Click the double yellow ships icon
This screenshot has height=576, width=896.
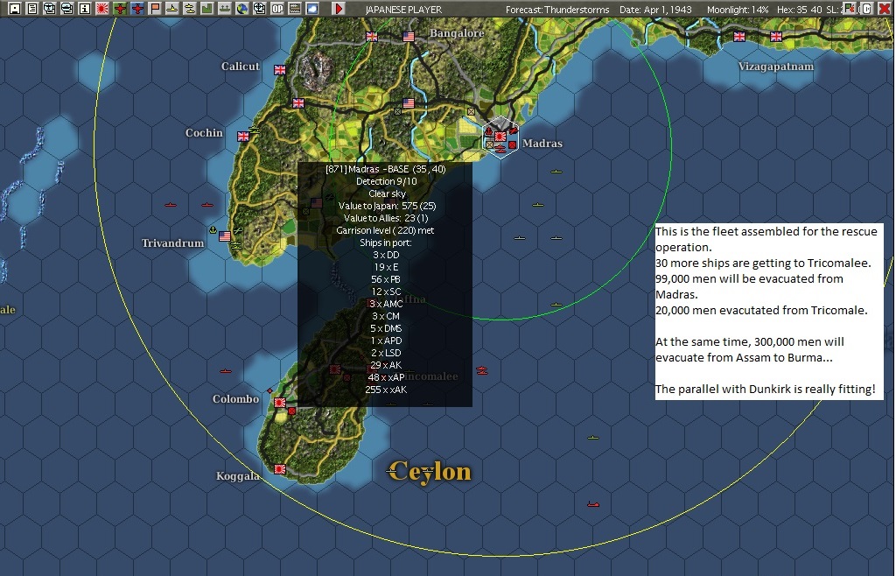point(190,9)
